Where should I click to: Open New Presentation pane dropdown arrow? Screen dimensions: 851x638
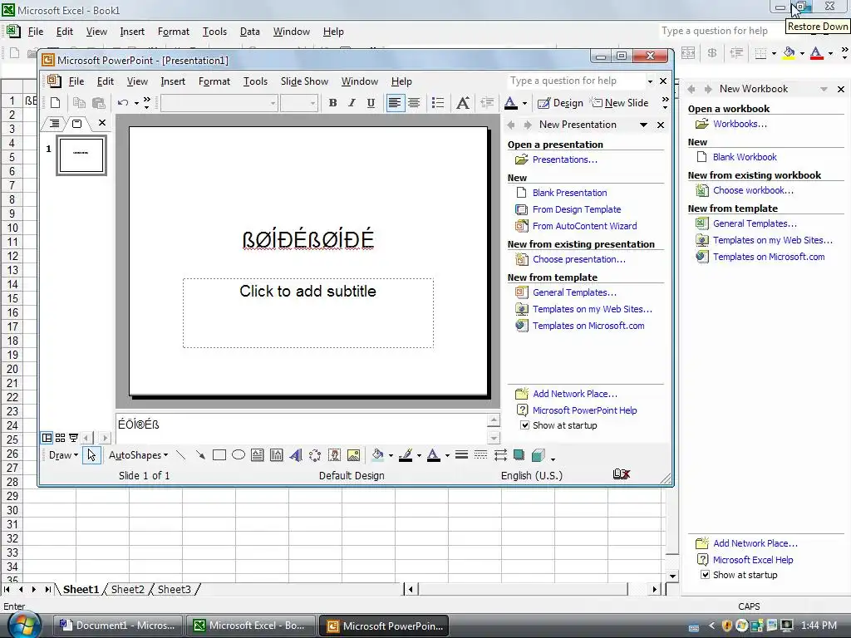tap(643, 125)
